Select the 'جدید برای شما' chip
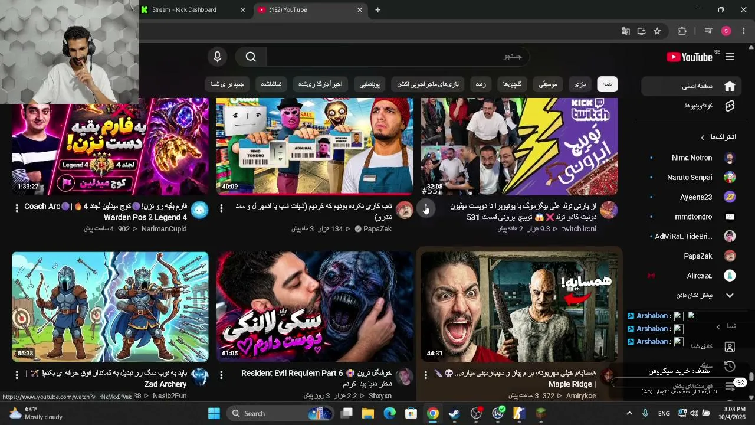The image size is (755, 425). pyautogui.click(x=228, y=84)
